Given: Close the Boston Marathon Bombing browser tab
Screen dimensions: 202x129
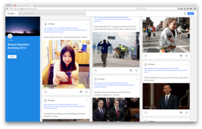Looking at the screenshot, I should click(31, 6).
